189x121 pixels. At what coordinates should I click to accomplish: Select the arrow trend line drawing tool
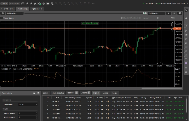coord(186,27)
